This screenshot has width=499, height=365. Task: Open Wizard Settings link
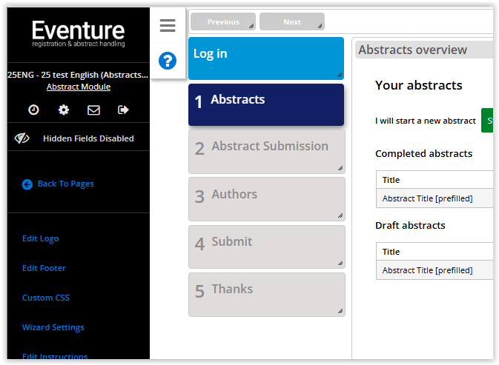point(53,328)
